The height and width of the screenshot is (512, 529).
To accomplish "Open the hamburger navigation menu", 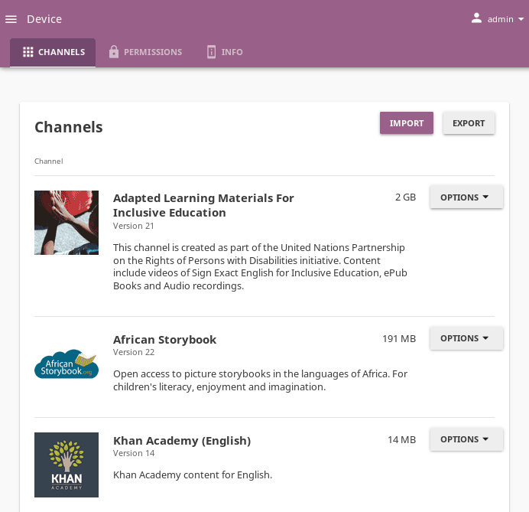I will pyautogui.click(x=11, y=19).
